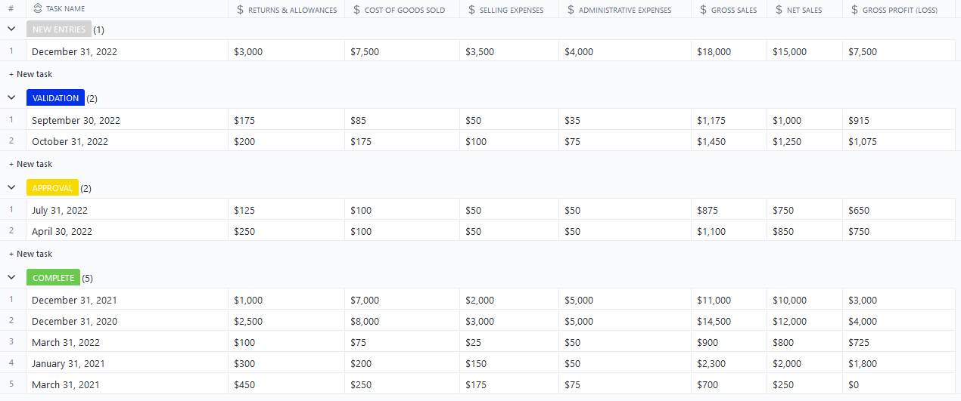This screenshot has height=401, width=961.
Task: Click the Gross Profit (Loss) dollar icon
Action: pyautogui.click(x=854, y=10)
